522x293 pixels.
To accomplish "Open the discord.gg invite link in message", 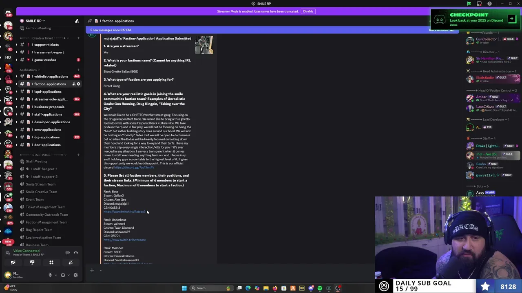I will tap(134, 168).
